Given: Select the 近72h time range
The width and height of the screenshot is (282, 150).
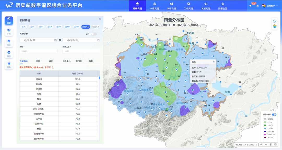Looking at the screenshot, I should pos(76,27).
